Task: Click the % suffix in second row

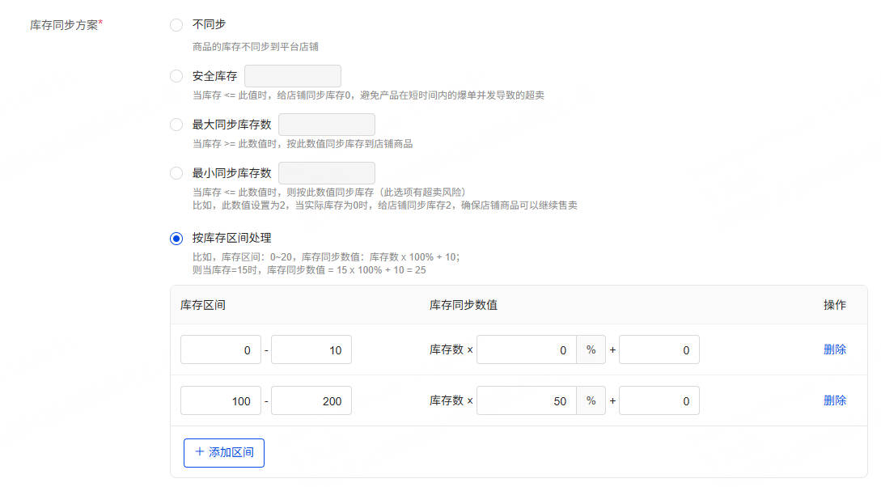Action: point(591,400)
